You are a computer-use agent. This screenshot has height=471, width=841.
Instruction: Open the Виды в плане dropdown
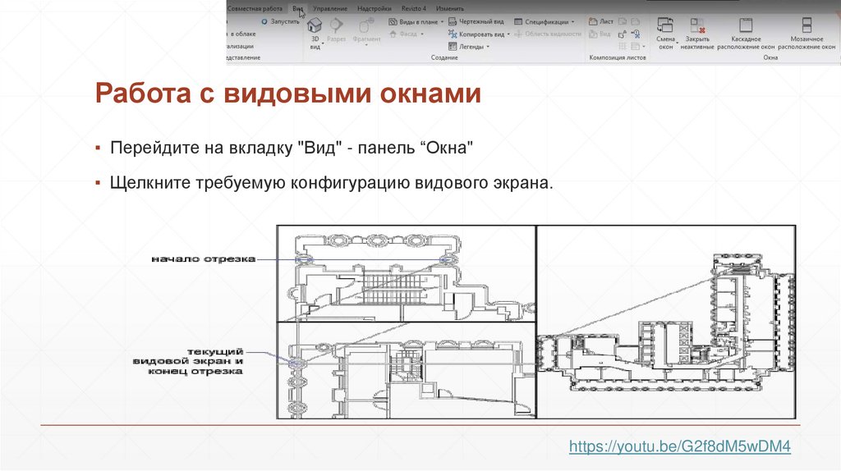pyautogui.click(x=442, y=22)
